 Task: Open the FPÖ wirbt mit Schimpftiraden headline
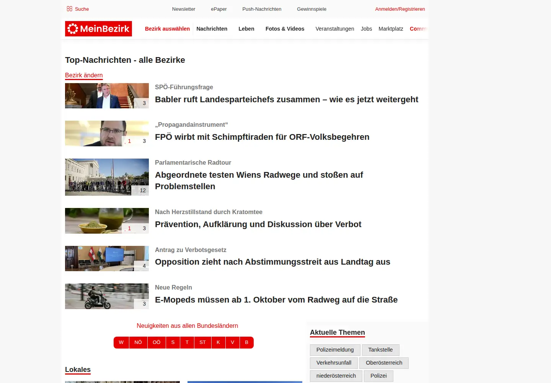click(x=262, y=137)
